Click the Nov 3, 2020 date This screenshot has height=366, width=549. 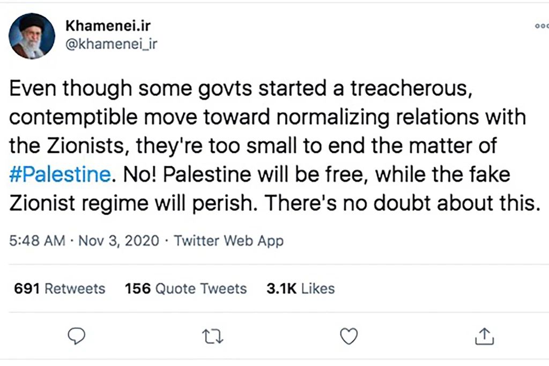pos(119,241)
